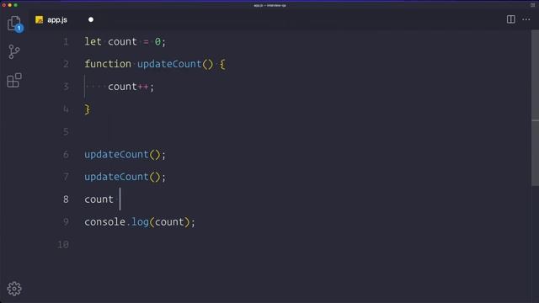This screenshot has height=303, width=539.
Task: Click 'console' on line 9
Action: (x=104, y=222)
